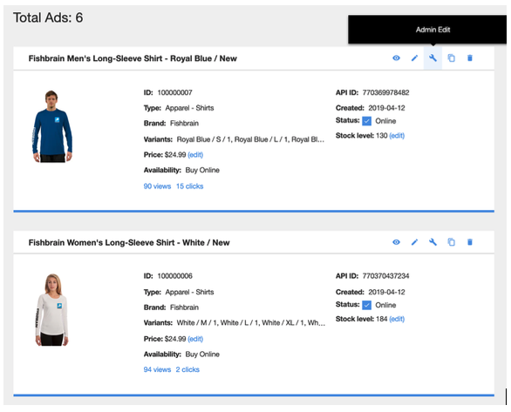The height and width of the screenshot is (412, 511).
Task: Open admin wrench for Women's shirt ad
Action: (433, 242)
